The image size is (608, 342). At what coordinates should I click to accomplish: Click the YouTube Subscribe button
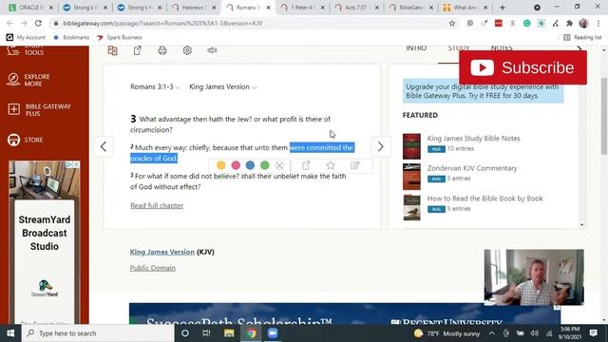[522, 67]
